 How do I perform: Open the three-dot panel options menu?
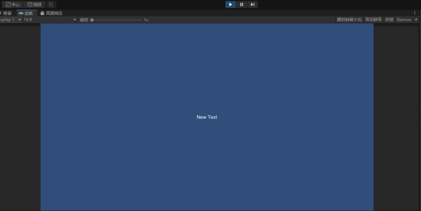tap(415, 13)
